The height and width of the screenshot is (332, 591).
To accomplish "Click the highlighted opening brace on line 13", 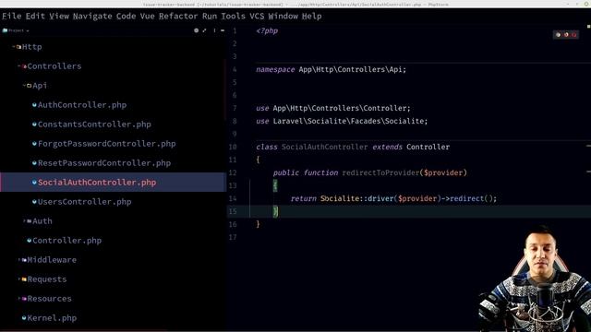I will [275, 185].
